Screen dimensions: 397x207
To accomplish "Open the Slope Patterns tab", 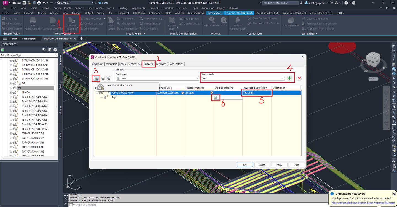I will point(176,64).
